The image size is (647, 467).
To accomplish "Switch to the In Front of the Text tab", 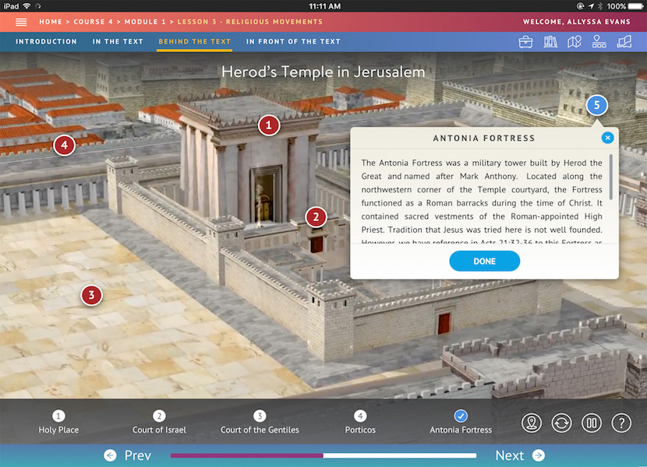I will pyautogui.click(x=293, y=42).
